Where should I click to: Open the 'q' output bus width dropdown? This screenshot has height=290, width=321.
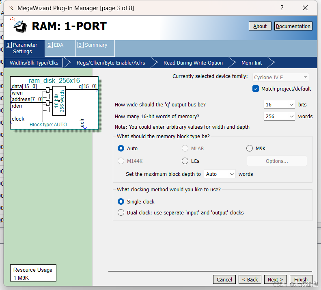tap(279, 105)
